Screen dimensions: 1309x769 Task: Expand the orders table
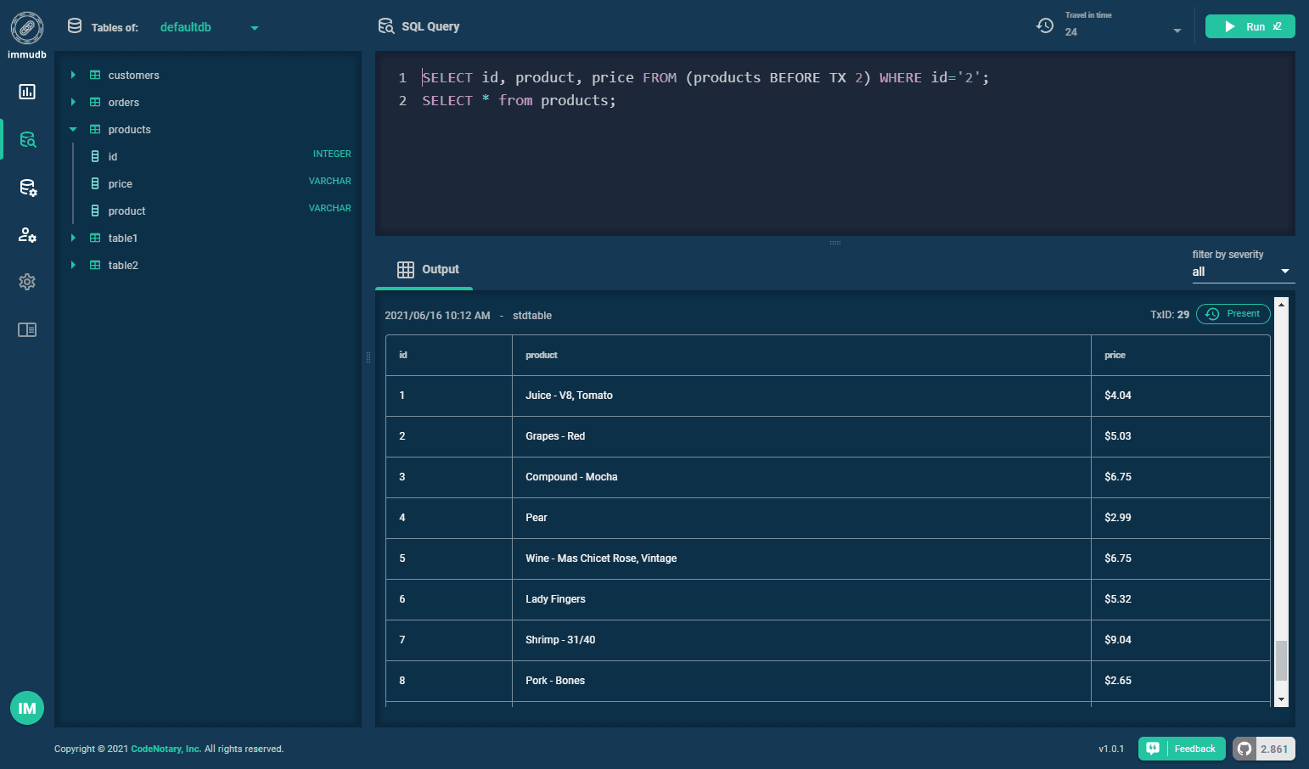pos(72,102)
